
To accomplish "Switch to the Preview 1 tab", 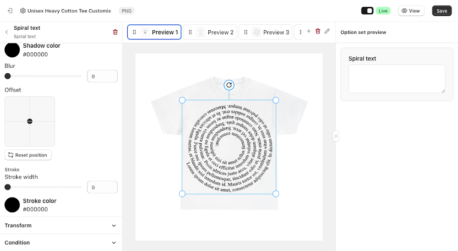I will click(x=154, y=32).
